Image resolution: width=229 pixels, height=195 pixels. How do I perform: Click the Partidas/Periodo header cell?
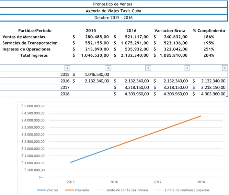[35, 31]
